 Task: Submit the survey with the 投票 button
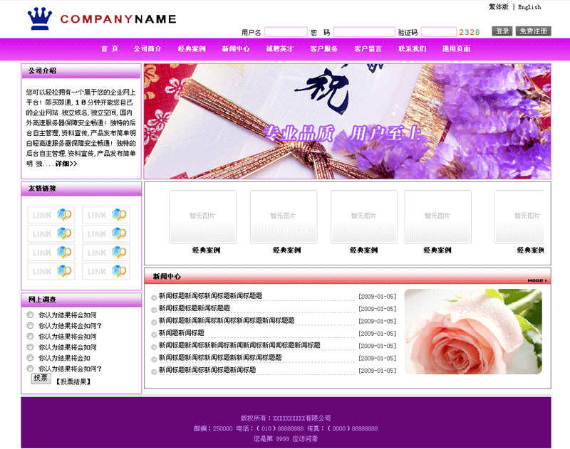[41, 379]
